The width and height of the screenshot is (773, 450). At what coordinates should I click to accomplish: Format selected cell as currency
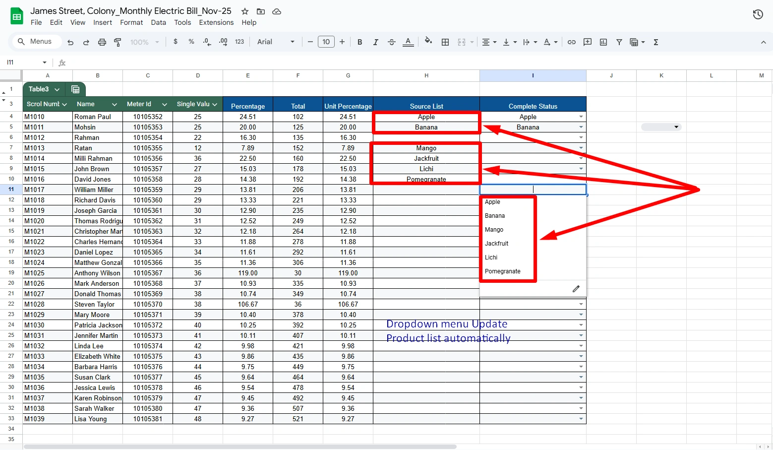pos(176,42)
